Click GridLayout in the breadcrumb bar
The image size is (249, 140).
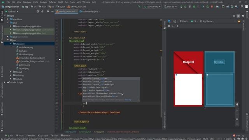click(99, 132)
